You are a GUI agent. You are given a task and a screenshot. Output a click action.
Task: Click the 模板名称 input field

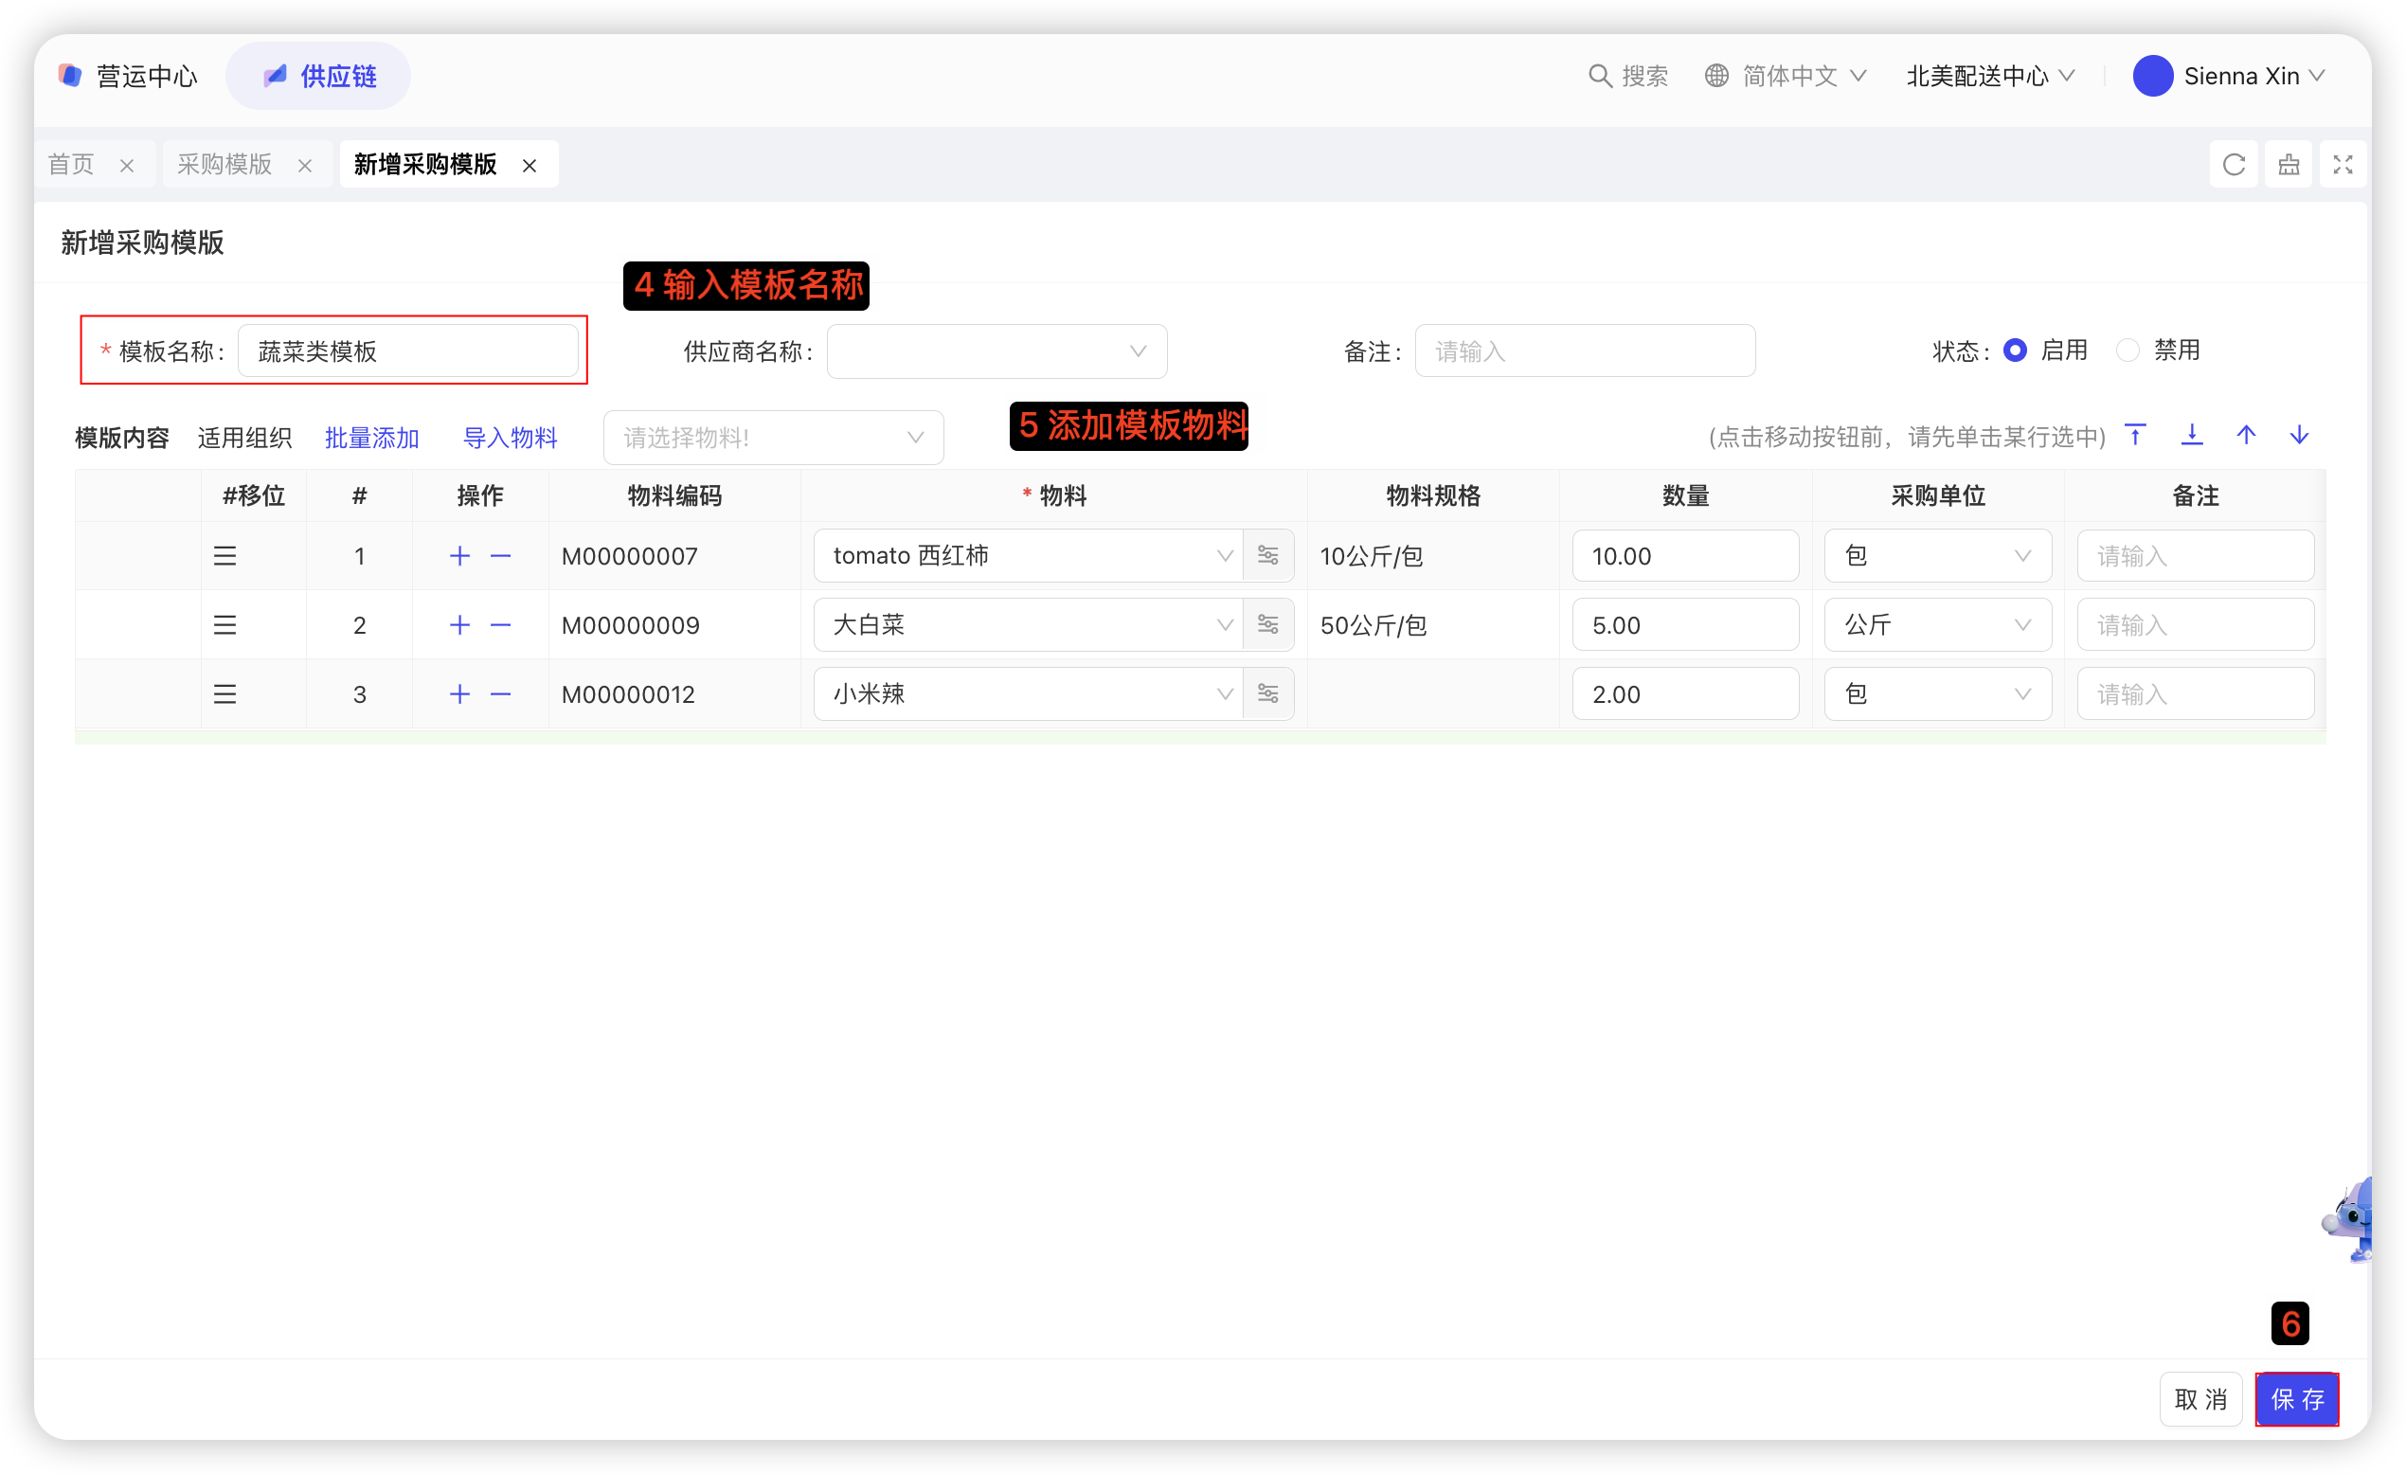(407, 351)
